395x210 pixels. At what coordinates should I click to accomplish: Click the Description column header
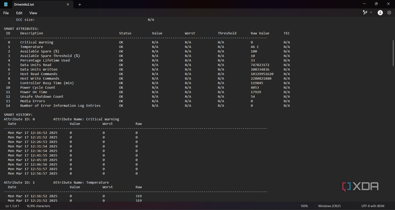(32, 33)
